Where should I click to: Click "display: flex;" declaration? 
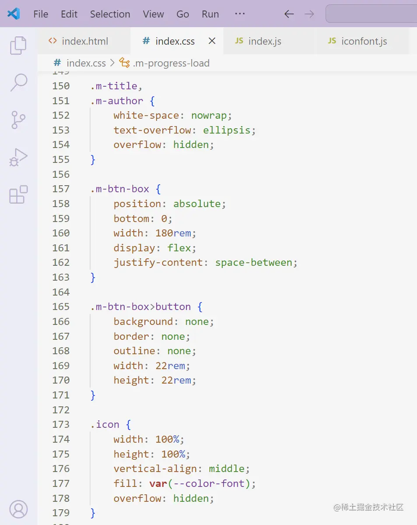pyautogui.click(x=154, y=248)
